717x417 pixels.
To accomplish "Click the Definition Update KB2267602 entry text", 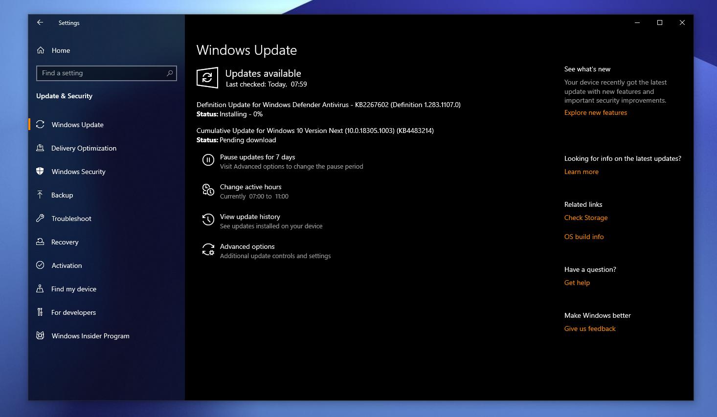I will coord(328,105).
